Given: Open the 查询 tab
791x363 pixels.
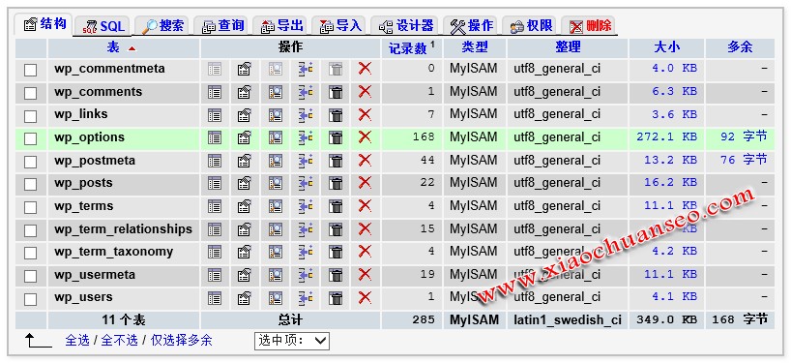Looking at the screenshot, I should pos(223,26).
